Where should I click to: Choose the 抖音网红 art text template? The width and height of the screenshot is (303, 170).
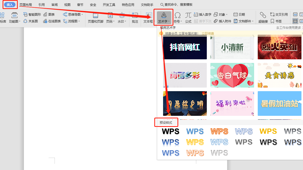coord(185,47)
